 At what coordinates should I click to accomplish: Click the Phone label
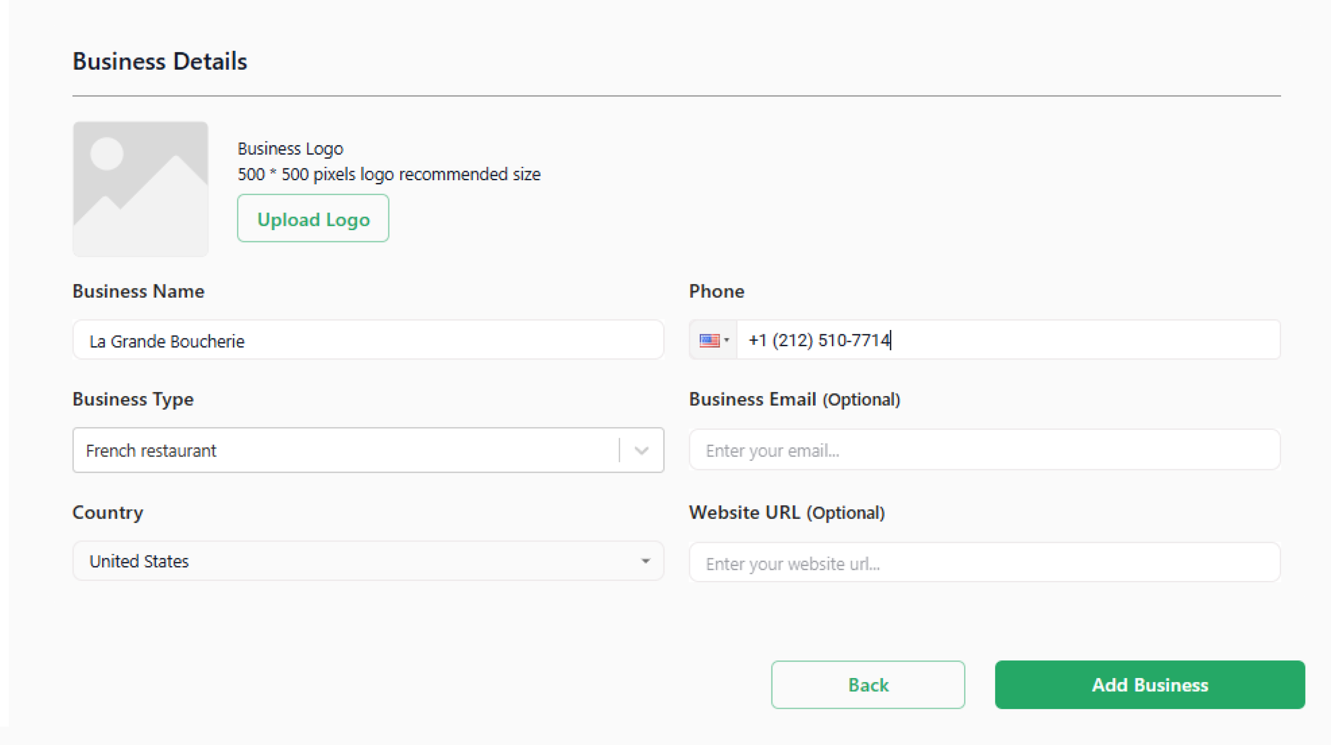(717, 291)
